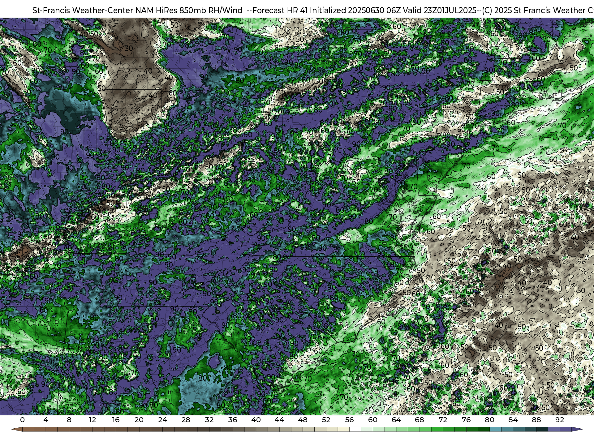Click the teal colorbar swatch just right of '80'
This screenshot has width=594, height=433.
(495, 429)
